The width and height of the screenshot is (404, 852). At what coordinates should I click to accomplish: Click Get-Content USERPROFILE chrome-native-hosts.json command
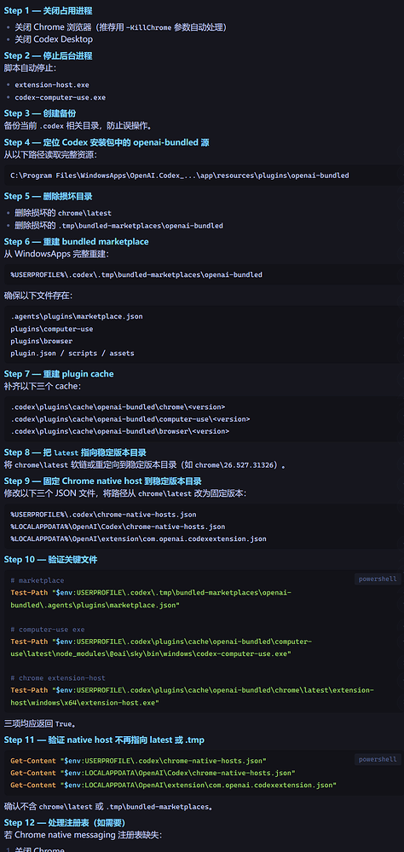(x=138, y=760)
